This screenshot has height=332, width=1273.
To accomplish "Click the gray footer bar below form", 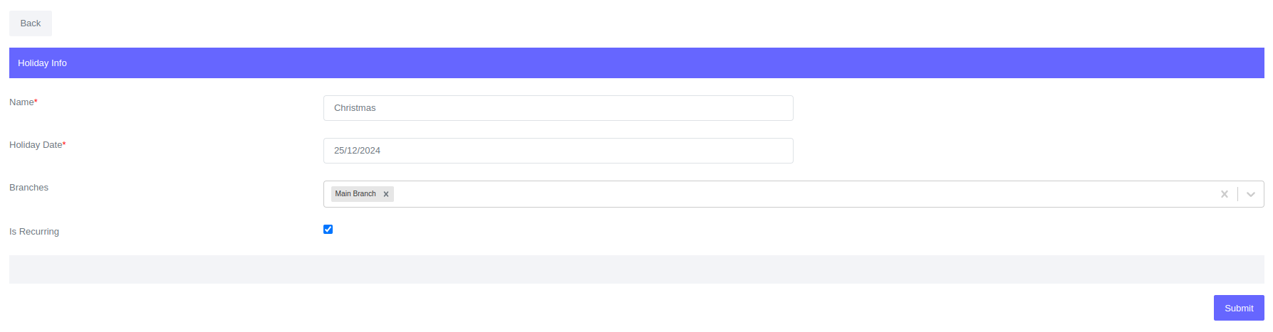I will (636, 269).
